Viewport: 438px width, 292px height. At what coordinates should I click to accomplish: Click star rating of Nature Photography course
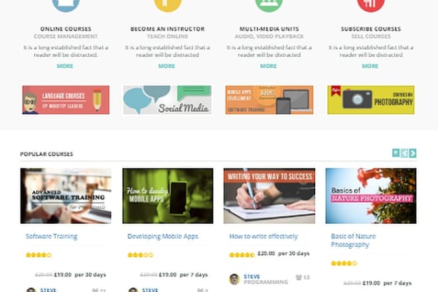point(344,263)
